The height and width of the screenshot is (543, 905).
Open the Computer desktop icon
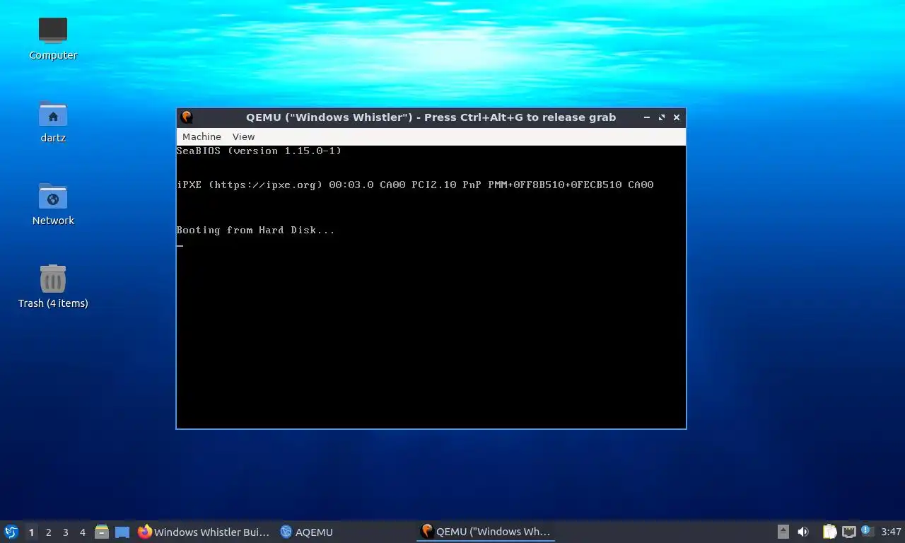[53, 38]
